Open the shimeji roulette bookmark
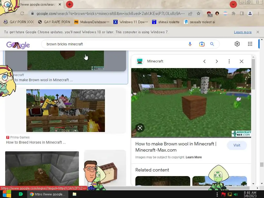264x198 pixels. [166, 22]
